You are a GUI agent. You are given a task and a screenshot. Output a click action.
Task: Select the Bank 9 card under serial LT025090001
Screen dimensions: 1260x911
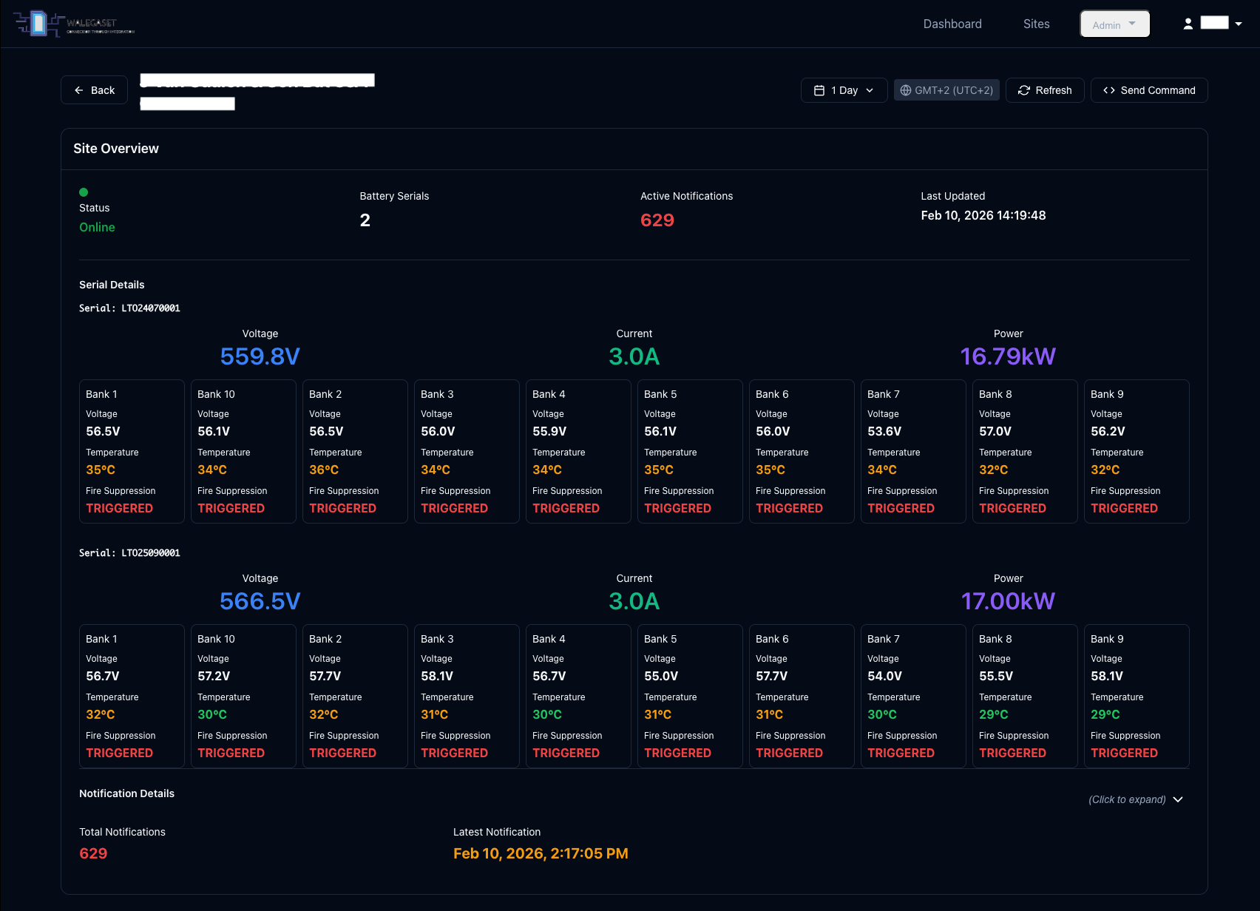click(x=1136, y=696)
